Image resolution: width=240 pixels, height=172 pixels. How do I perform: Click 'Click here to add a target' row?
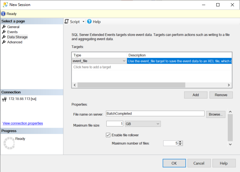[x=151, y=67]
